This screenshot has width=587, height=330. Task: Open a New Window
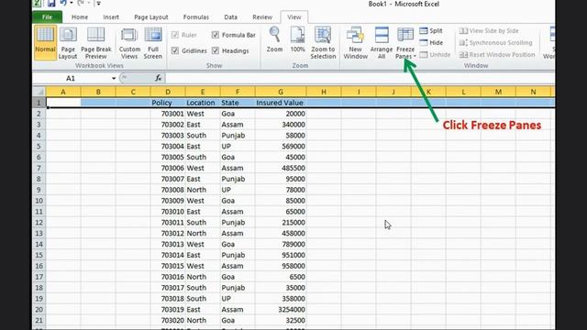tap(355, 43)
